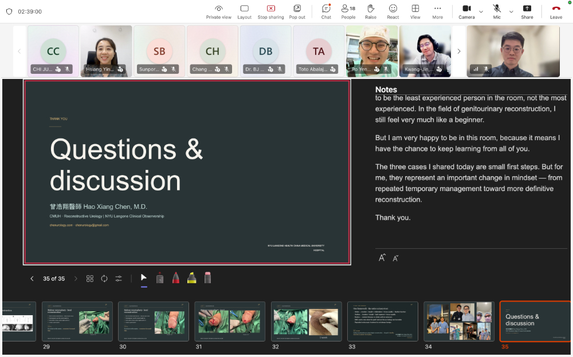Screen dimensions: 573x357
Task: Leave the meeting
Action: click(x=556, y=11)
